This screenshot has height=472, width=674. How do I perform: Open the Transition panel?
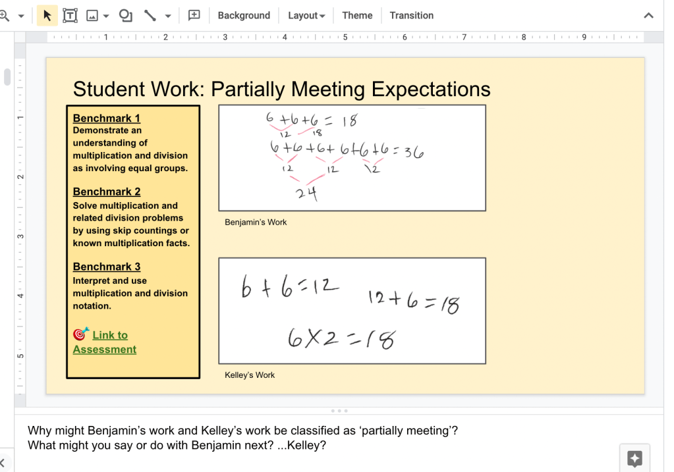411,15
